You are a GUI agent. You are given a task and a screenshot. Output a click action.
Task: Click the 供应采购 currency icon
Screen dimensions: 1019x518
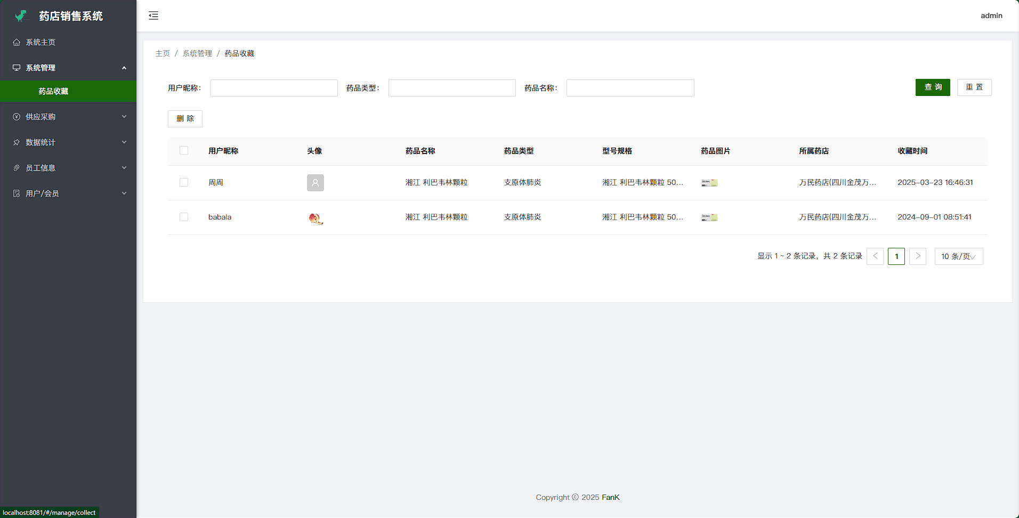(17, 117)
